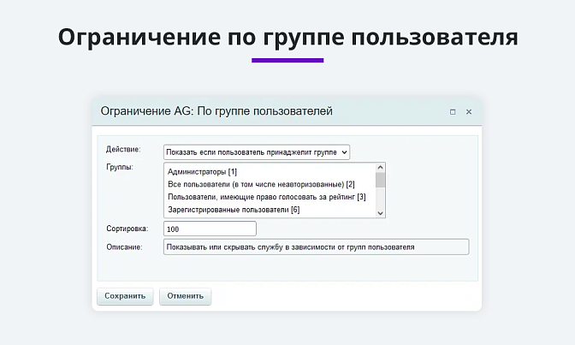
Task: Click the Отменить button
Action: [x=185, y=296]
